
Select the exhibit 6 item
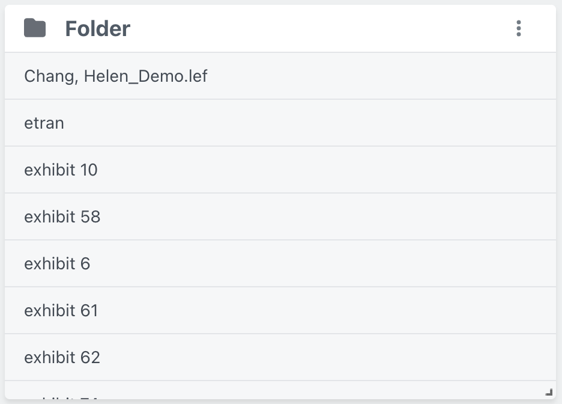[x=57, y=263]
